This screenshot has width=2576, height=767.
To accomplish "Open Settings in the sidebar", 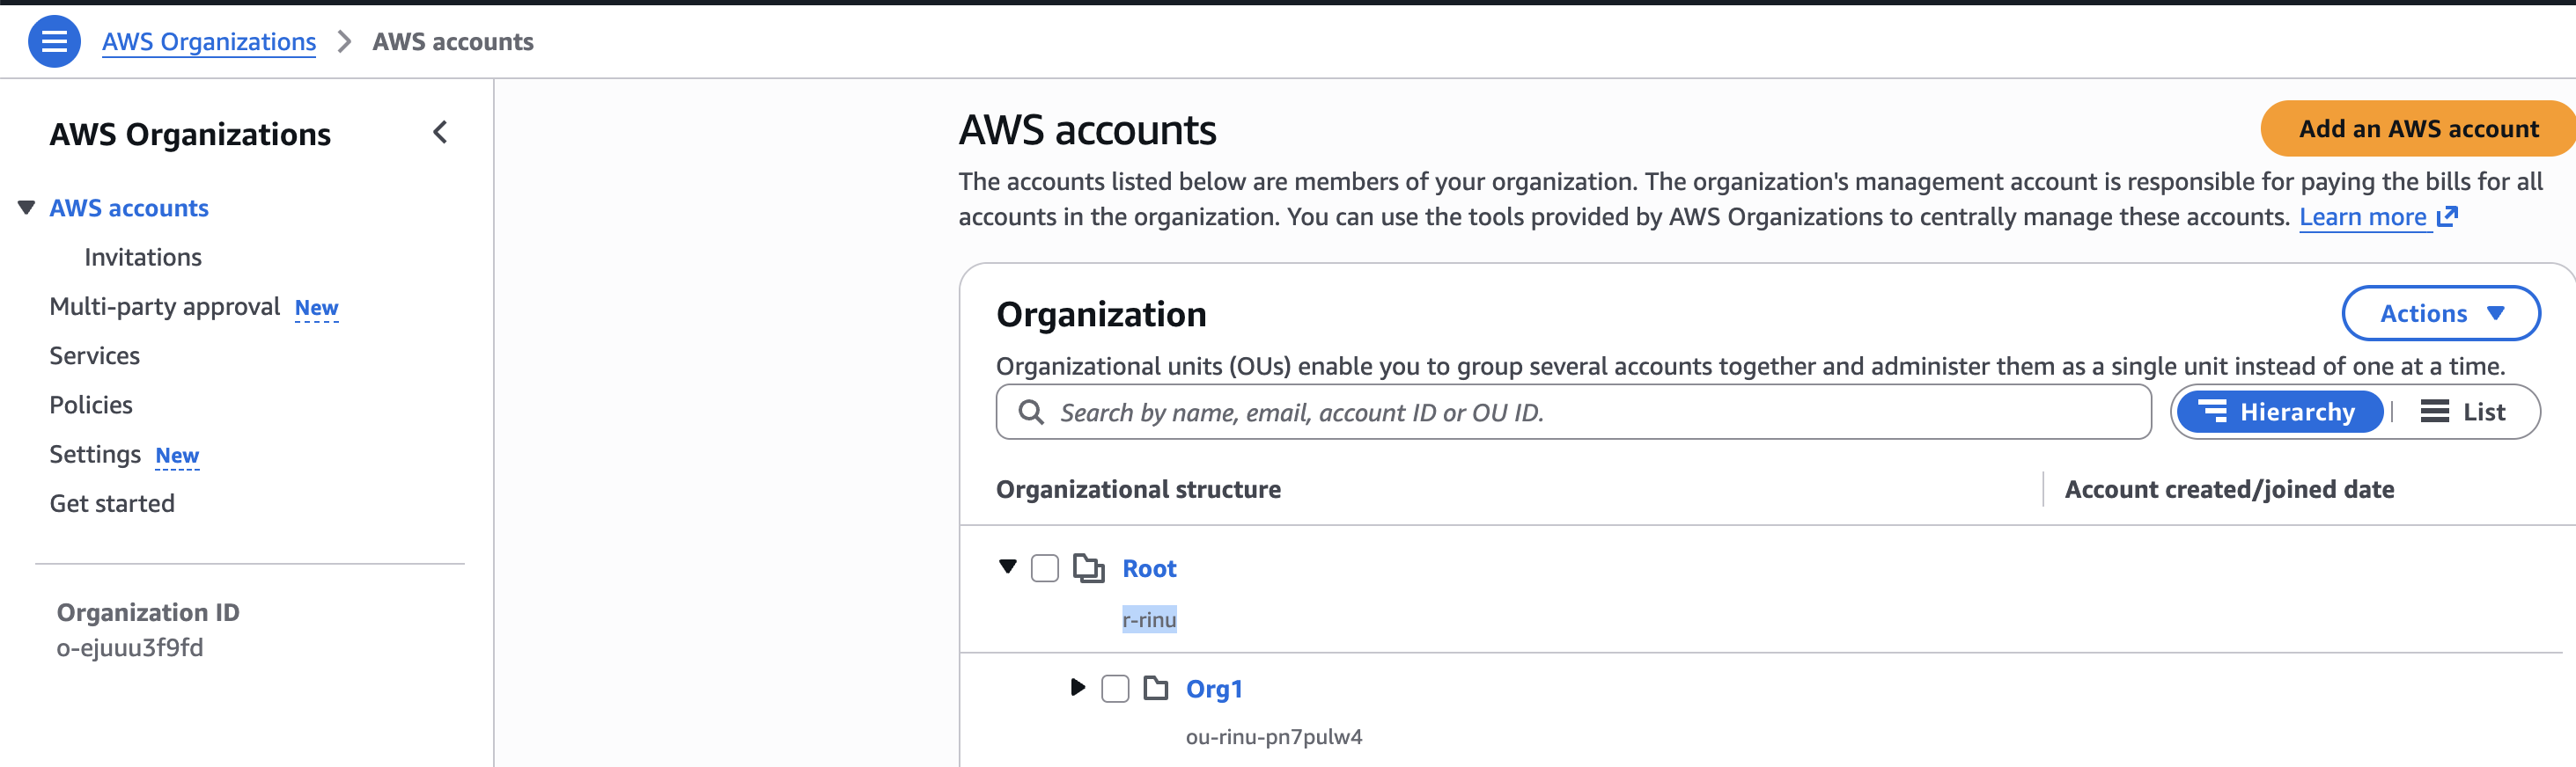I will 95,455.
